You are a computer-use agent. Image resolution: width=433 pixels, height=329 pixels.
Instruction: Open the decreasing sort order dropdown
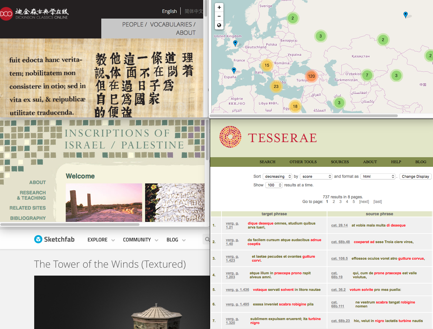click(277, 176)
